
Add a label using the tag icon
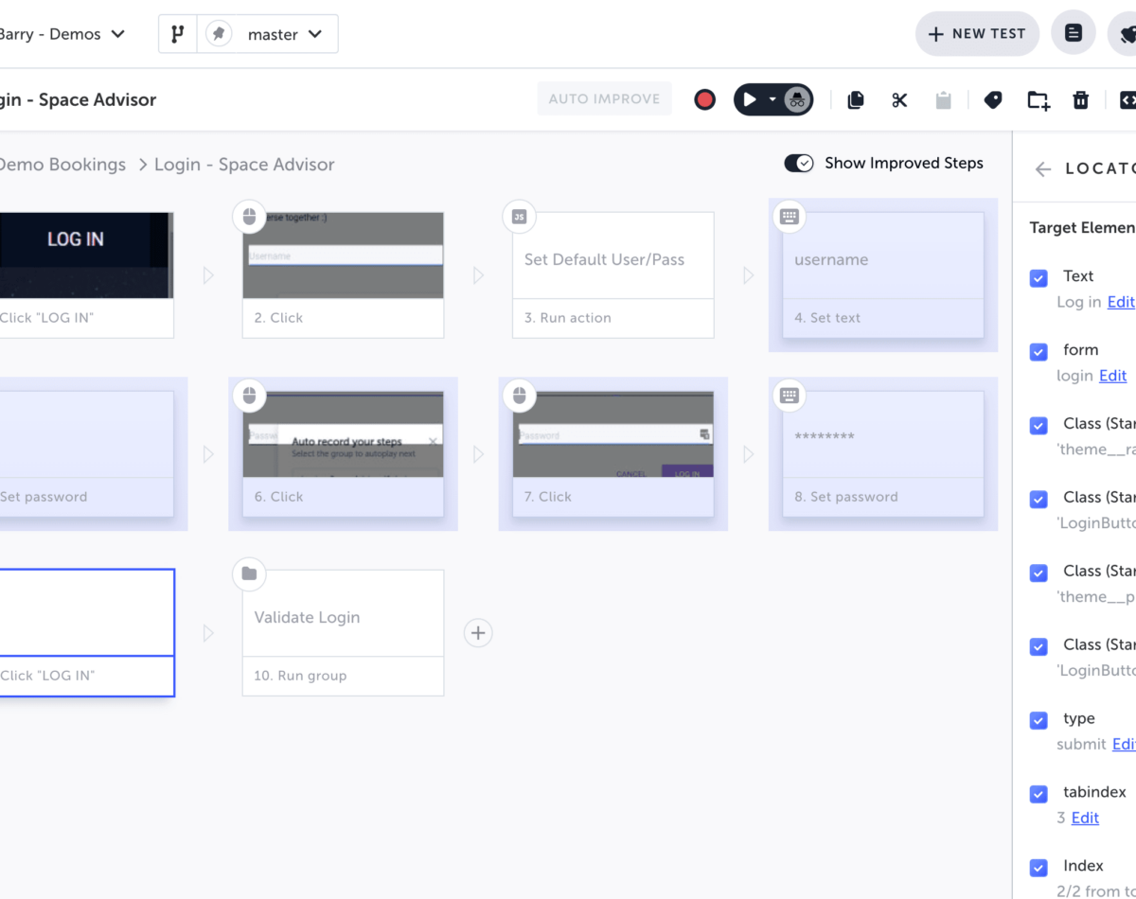pyautogui.click(x=992, y=99)
